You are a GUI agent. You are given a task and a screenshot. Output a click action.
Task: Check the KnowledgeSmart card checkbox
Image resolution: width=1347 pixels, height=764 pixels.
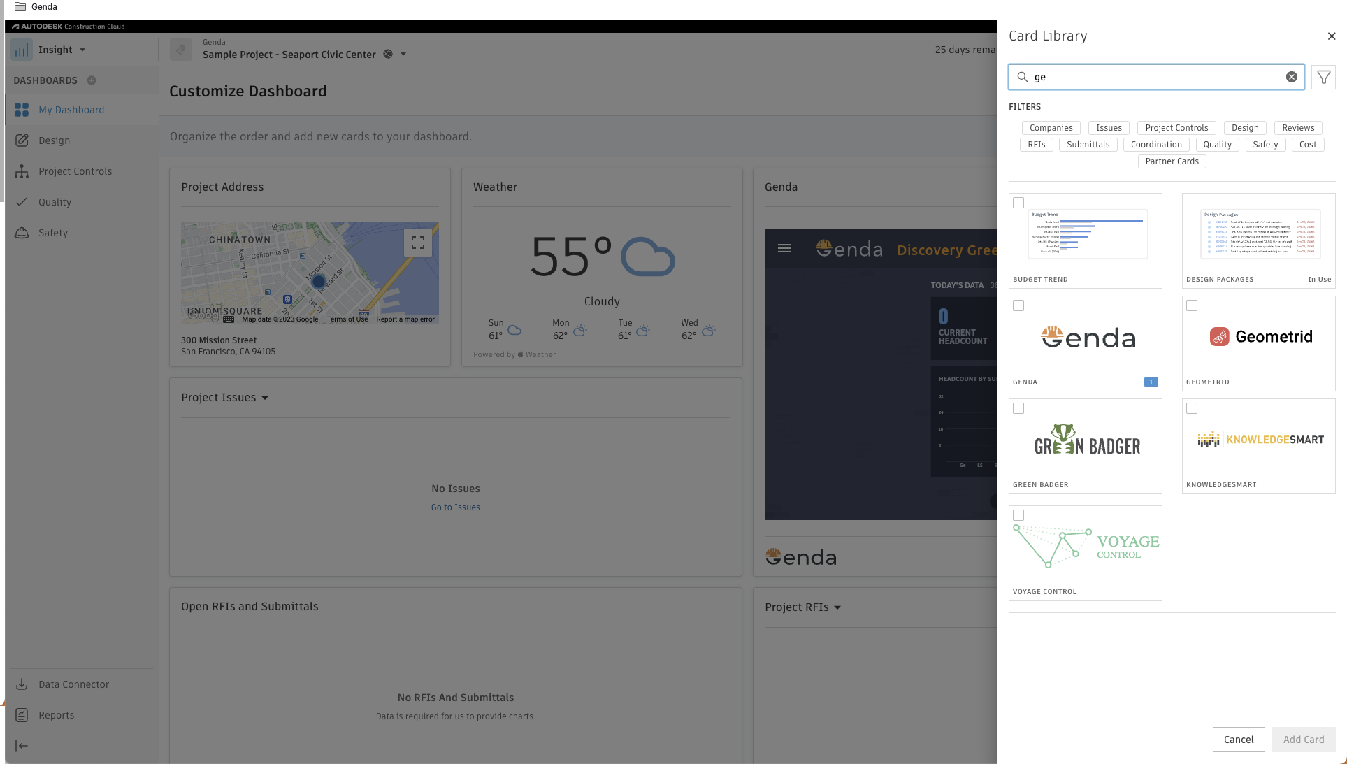(x=1192, y=408)
